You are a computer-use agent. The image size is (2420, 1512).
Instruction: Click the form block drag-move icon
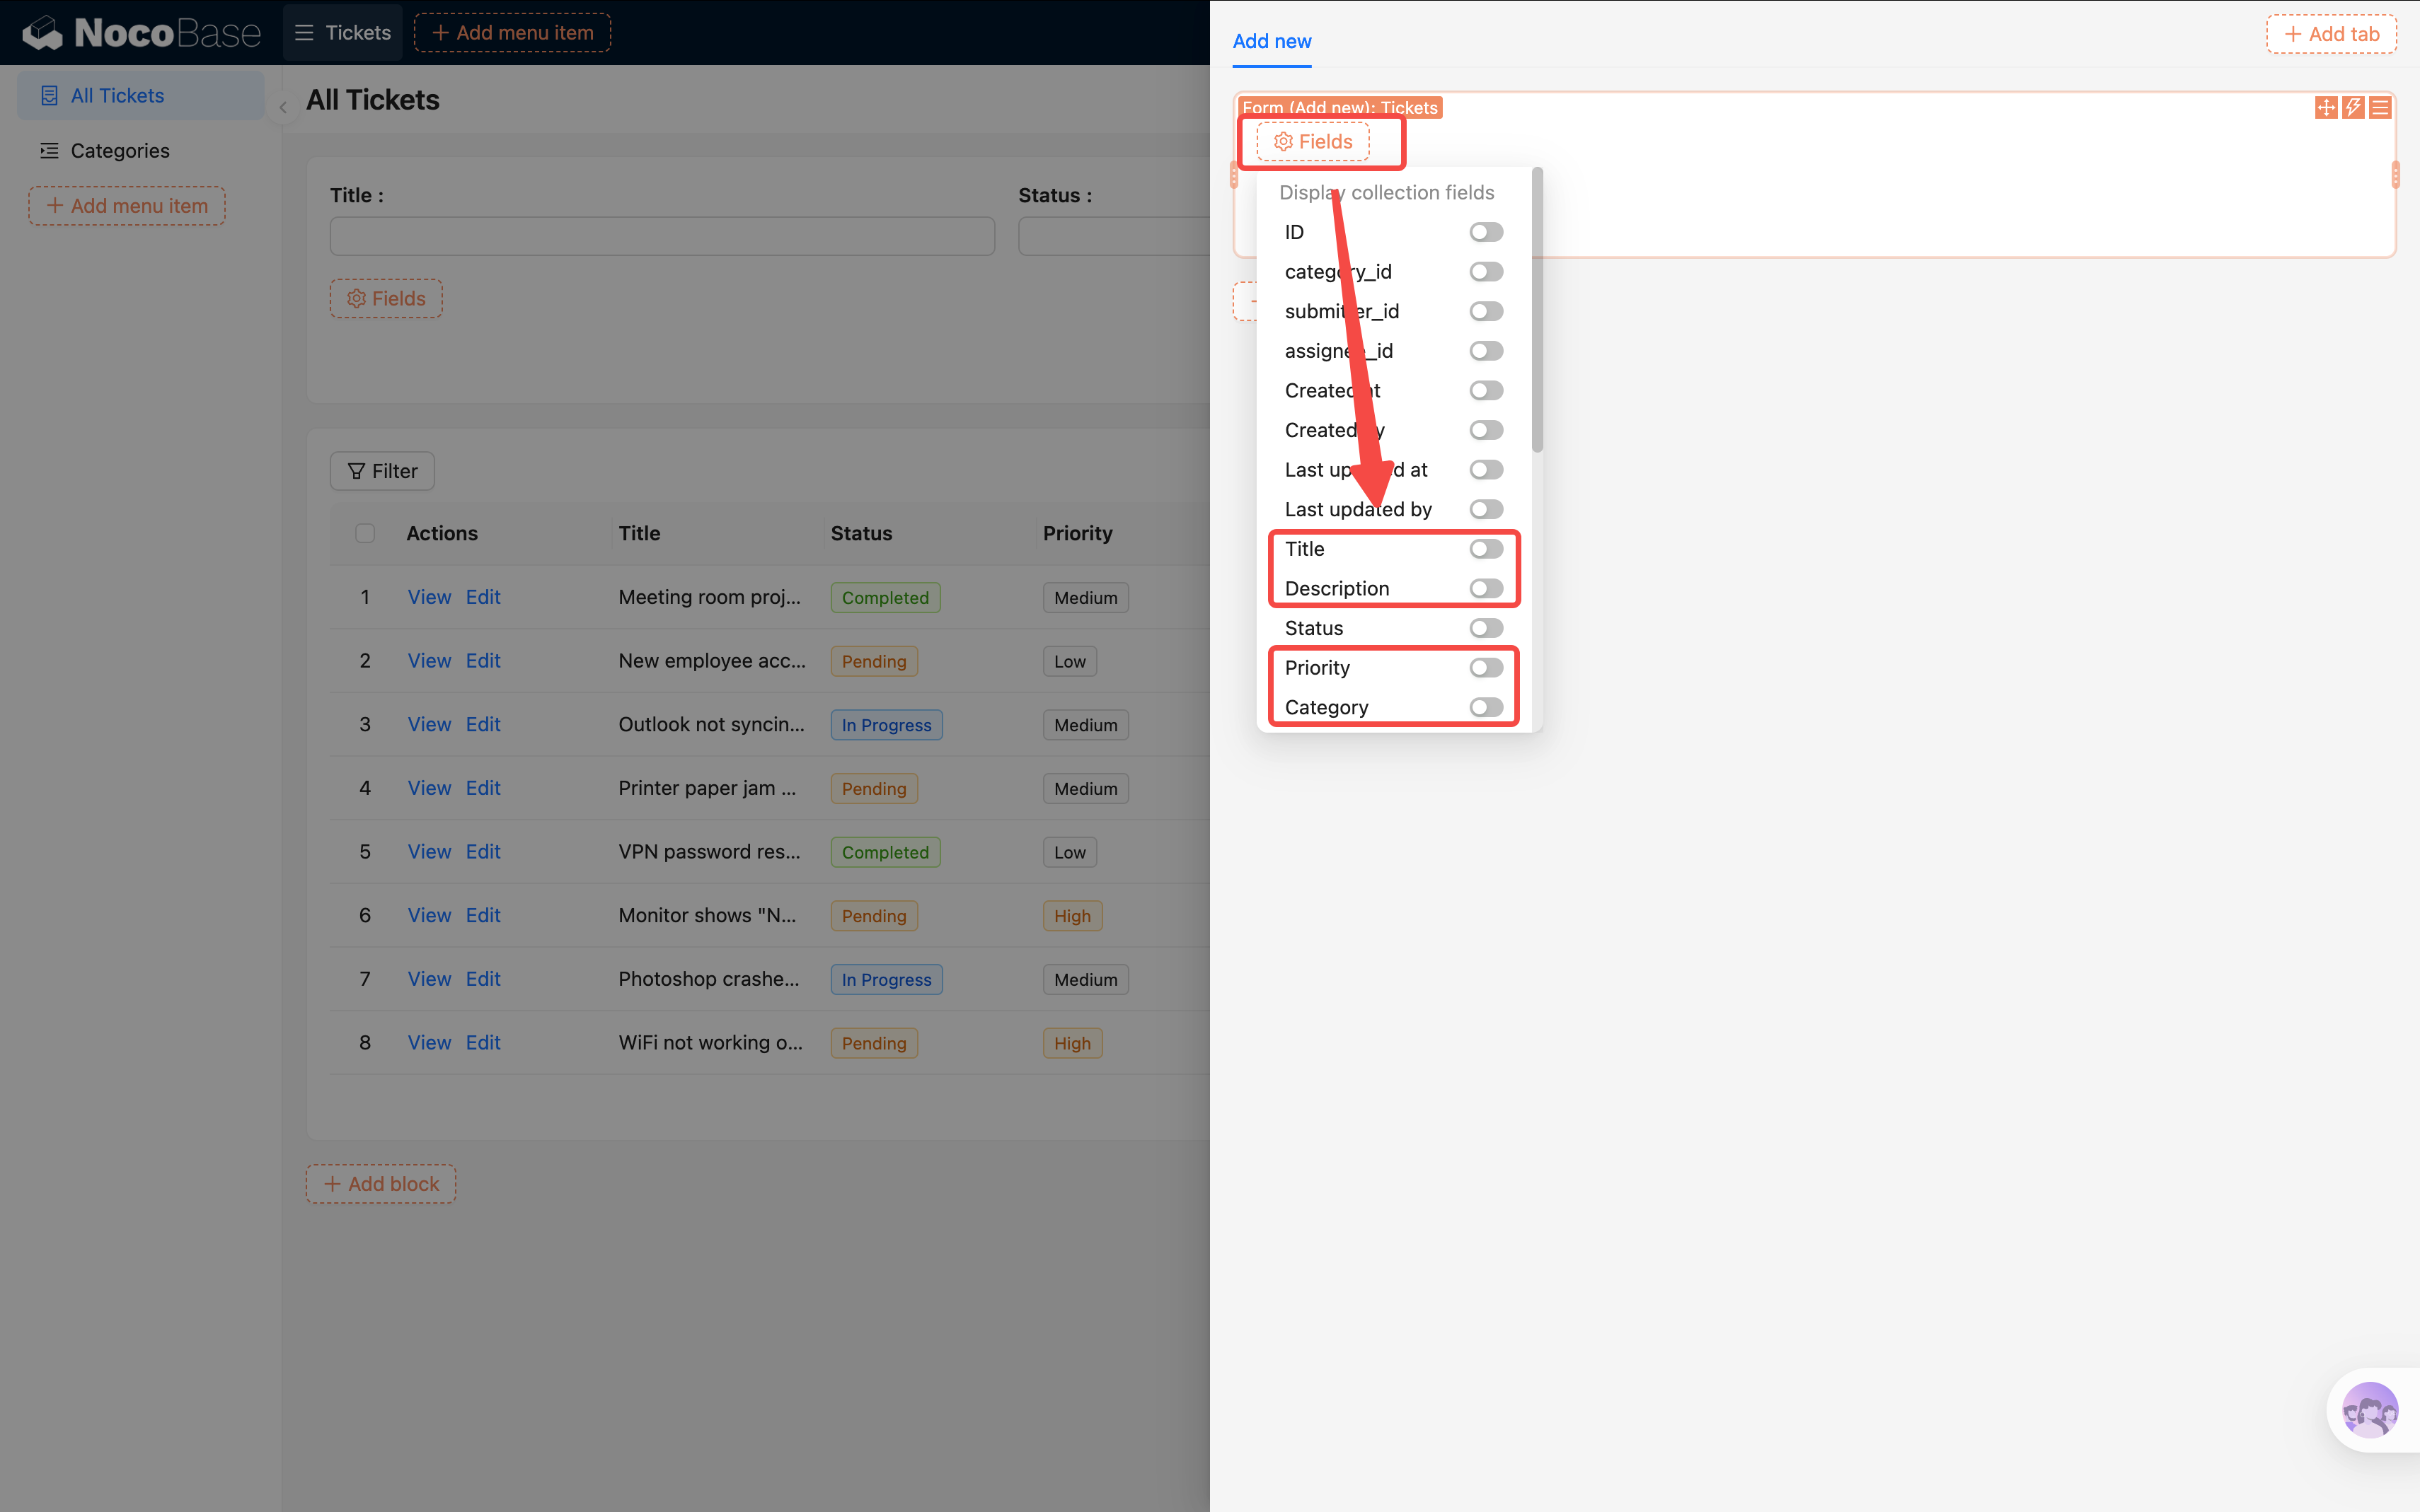pos(2326,108)
